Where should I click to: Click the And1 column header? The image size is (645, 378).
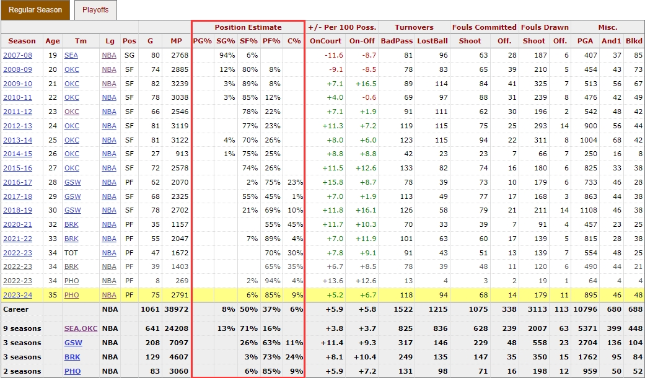coord(611,41)
